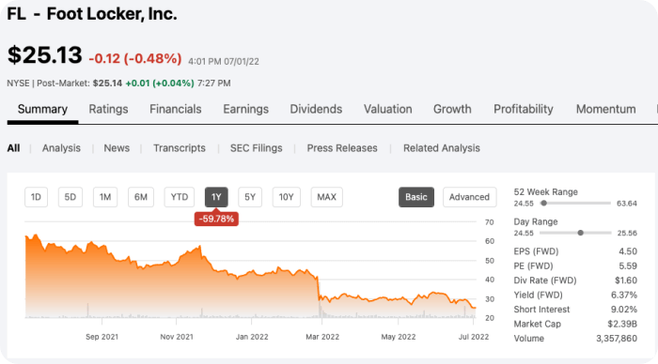658x364 pixels.
Task: Open the Dividends tab
Action: 316,110
